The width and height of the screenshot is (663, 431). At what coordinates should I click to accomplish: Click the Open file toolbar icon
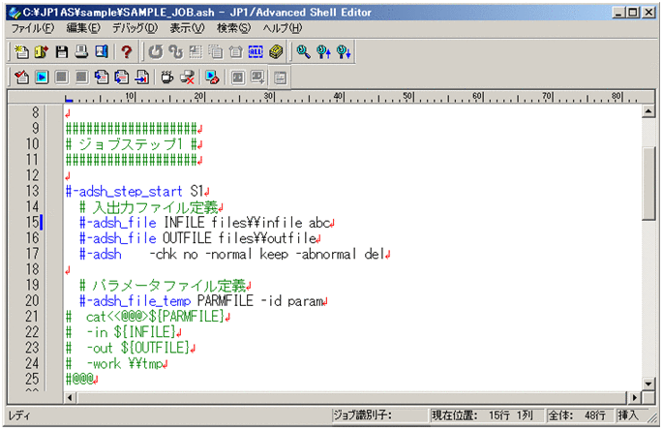click(x=42, y=51)
